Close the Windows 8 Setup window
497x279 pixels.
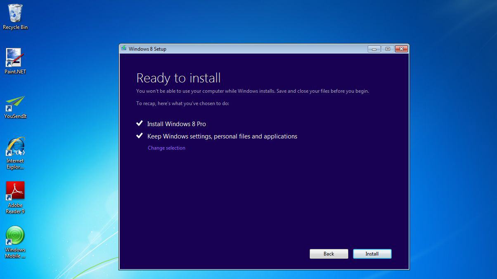[401, 49]
